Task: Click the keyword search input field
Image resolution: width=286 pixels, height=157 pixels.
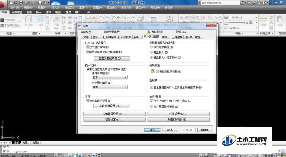Action: click(x=220, y=3)
